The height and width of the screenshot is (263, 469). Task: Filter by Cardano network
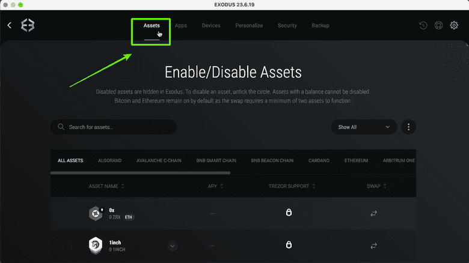coord(319,161)
